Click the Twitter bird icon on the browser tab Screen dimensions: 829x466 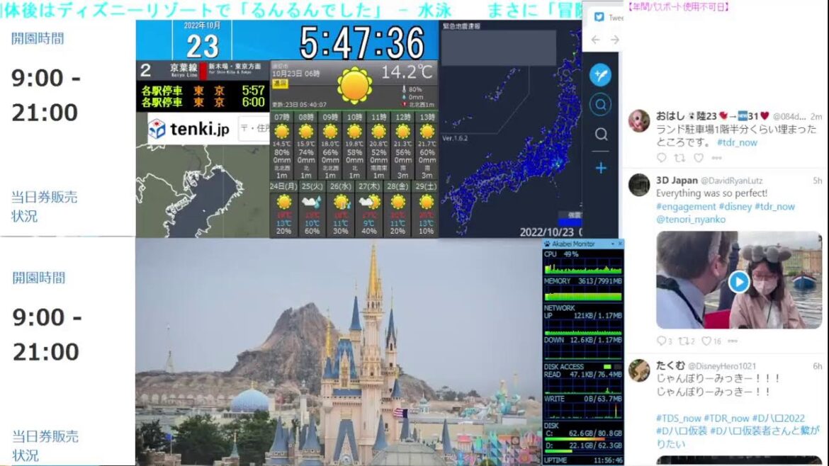pos(599,17)
